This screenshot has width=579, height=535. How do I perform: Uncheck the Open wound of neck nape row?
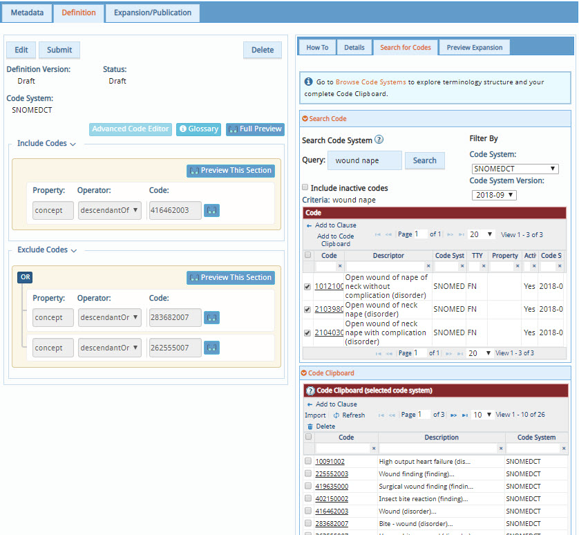click(307, 310)
